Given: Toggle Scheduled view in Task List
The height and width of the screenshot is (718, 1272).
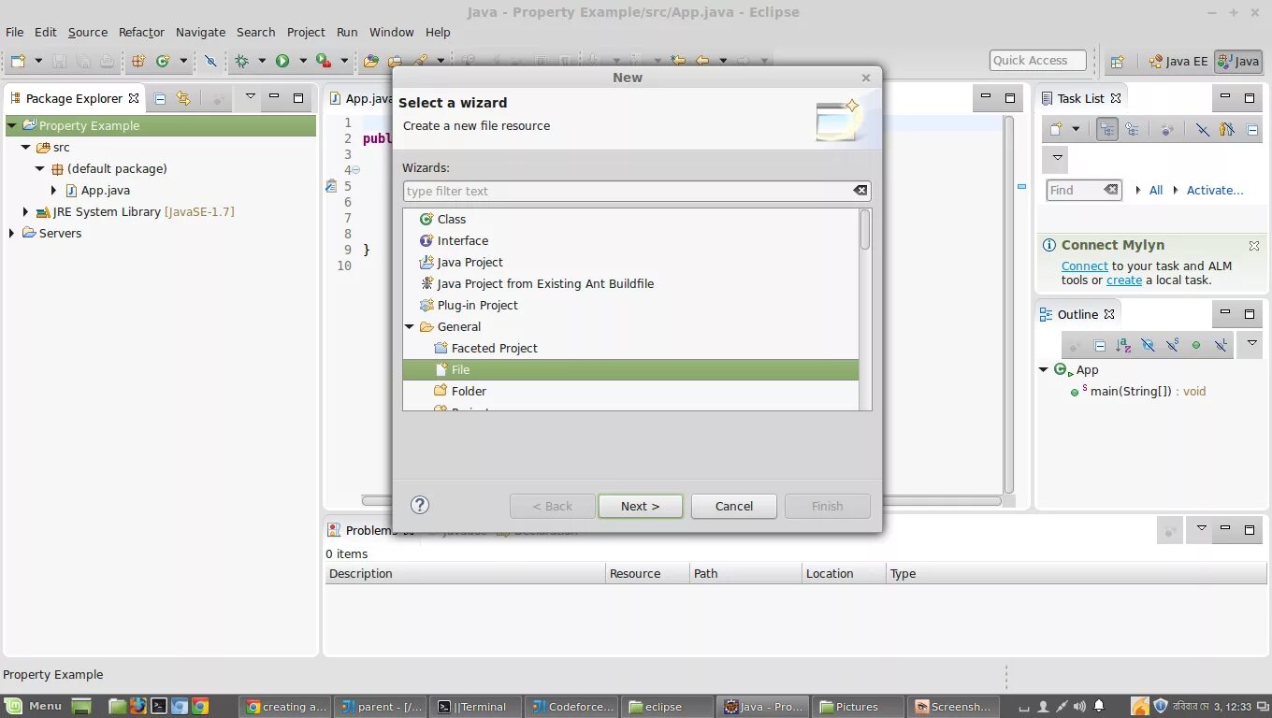Looking at the screenshot, I should click(x=1133, y=130).
